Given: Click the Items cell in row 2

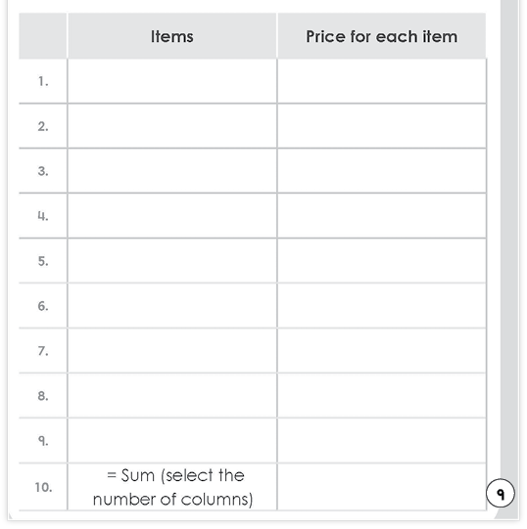Looking at the screenshot, I should coord(172,126).
